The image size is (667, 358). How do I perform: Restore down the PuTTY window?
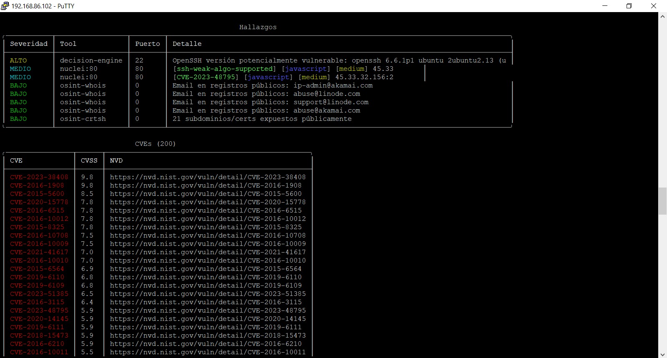[x=629, y=6]
